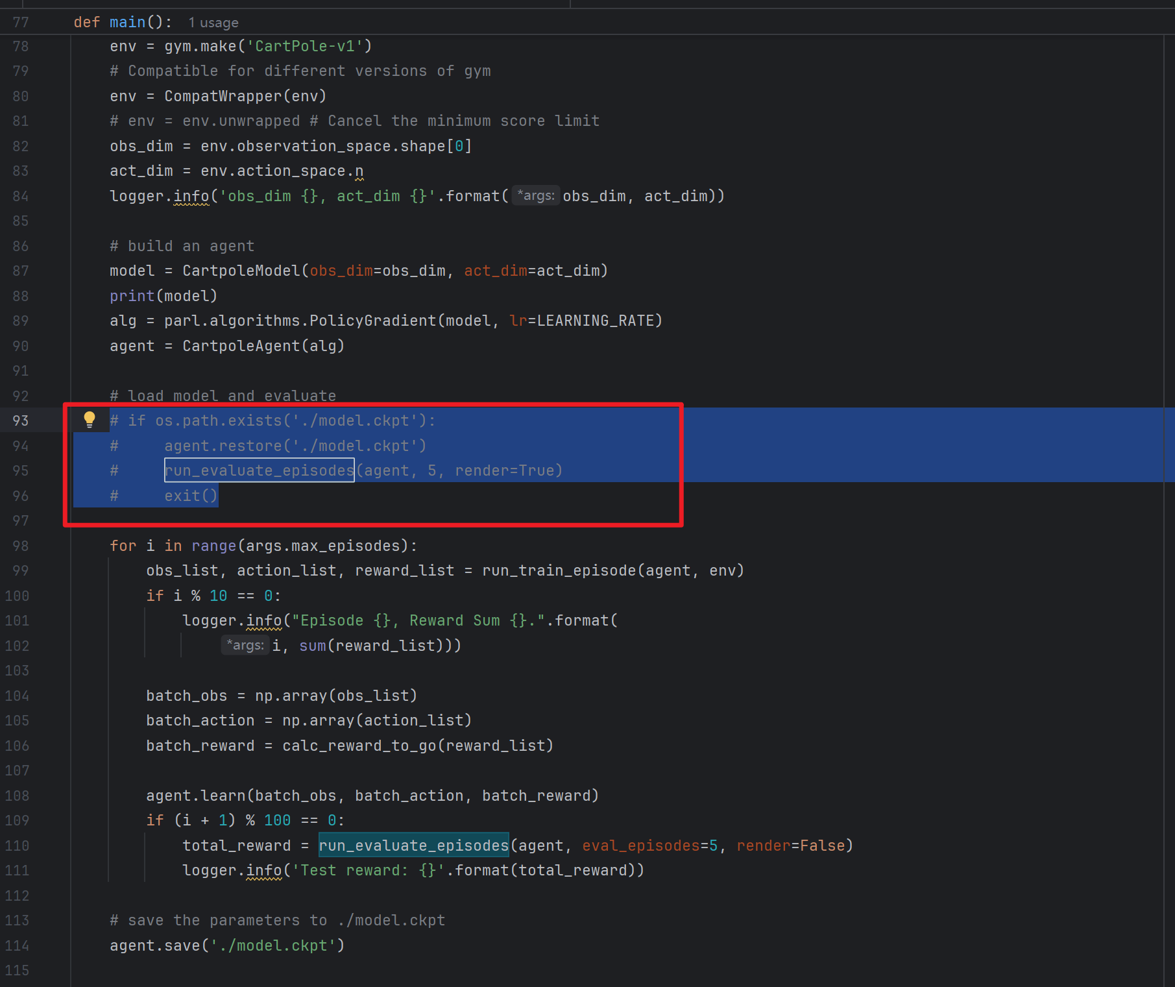Click line number 110 in the gutter
The image size is (1175, 987).
[17, 846]
